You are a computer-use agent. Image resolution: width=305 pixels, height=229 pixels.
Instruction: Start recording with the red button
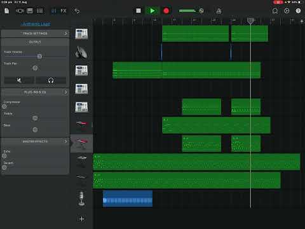tap(166, 11)
